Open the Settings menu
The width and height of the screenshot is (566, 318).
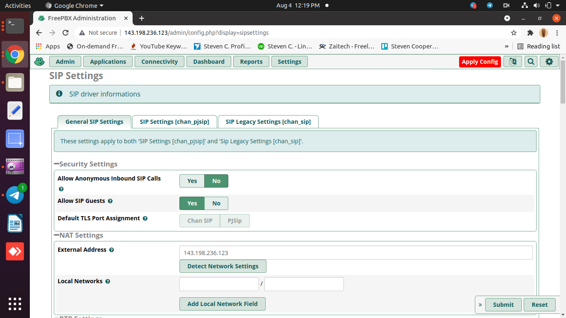click(x=289, y=62)
